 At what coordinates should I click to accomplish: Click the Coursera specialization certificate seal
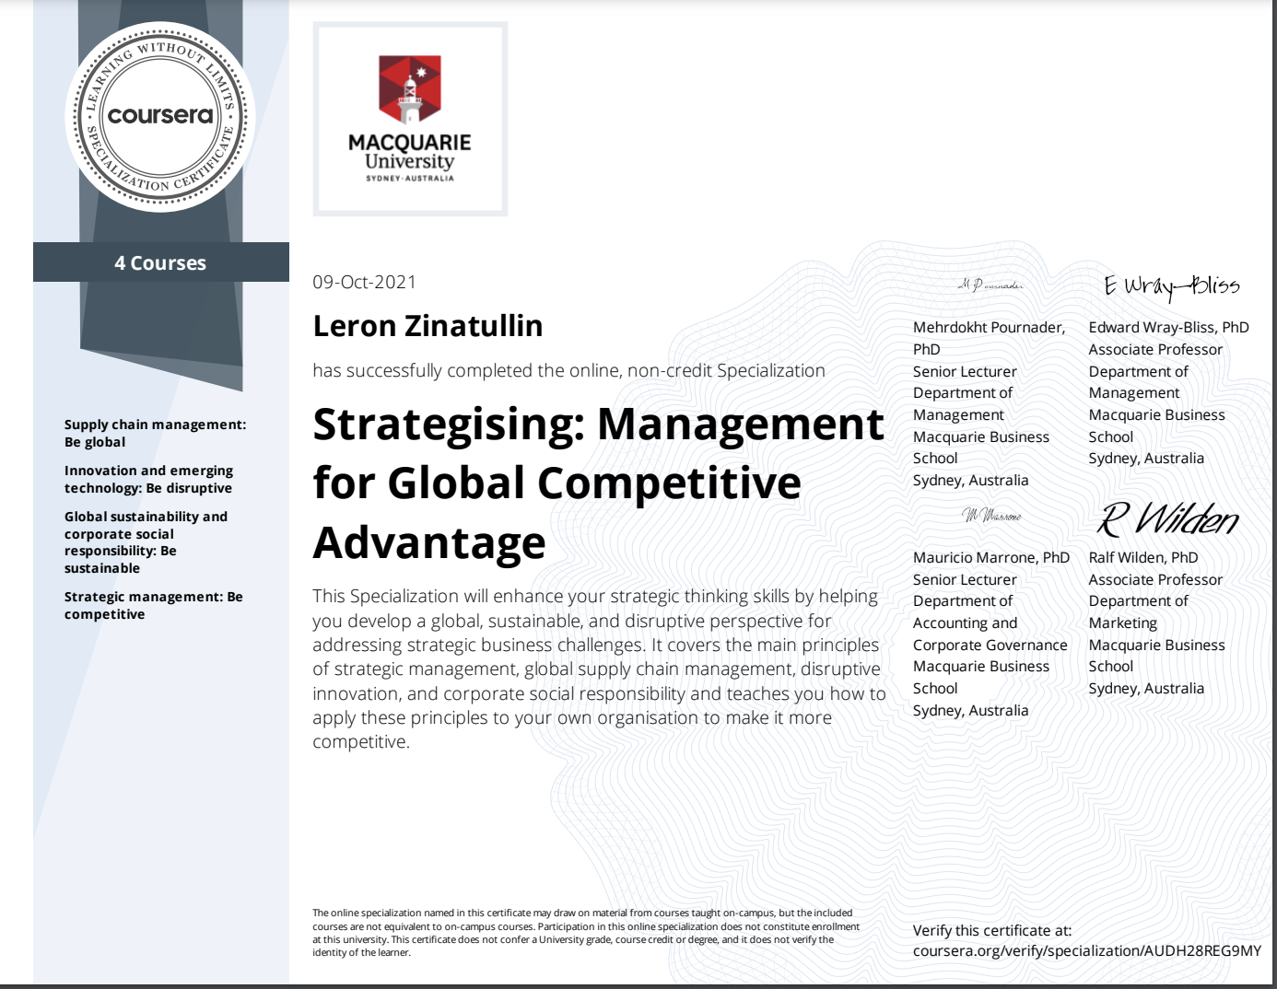click(x=160, y=116)
